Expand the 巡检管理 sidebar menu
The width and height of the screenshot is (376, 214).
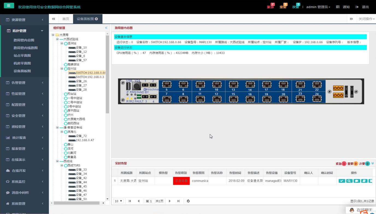point(25,127)
